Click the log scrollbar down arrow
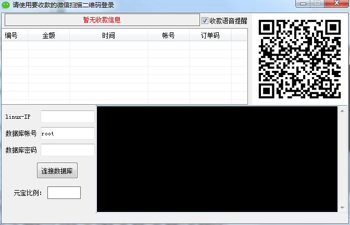Screen dimensions: 350x225 pos(342,208)
